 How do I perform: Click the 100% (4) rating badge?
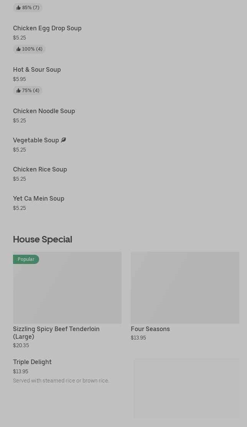(29, 49)
